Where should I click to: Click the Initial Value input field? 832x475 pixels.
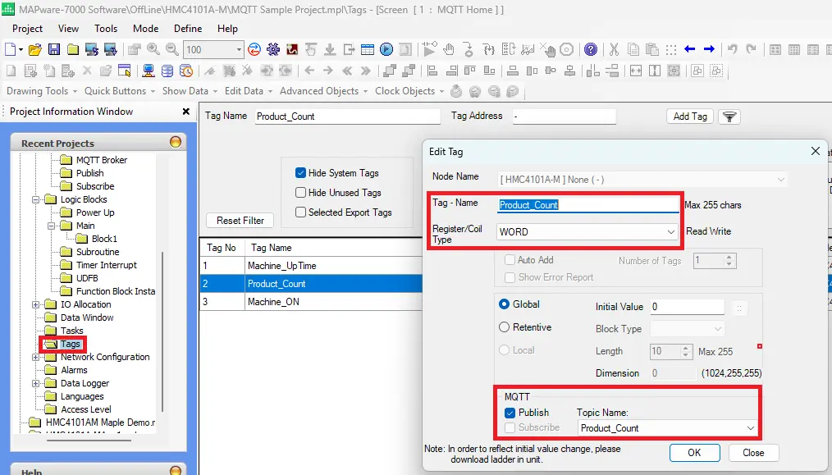(x=687, y=307)
